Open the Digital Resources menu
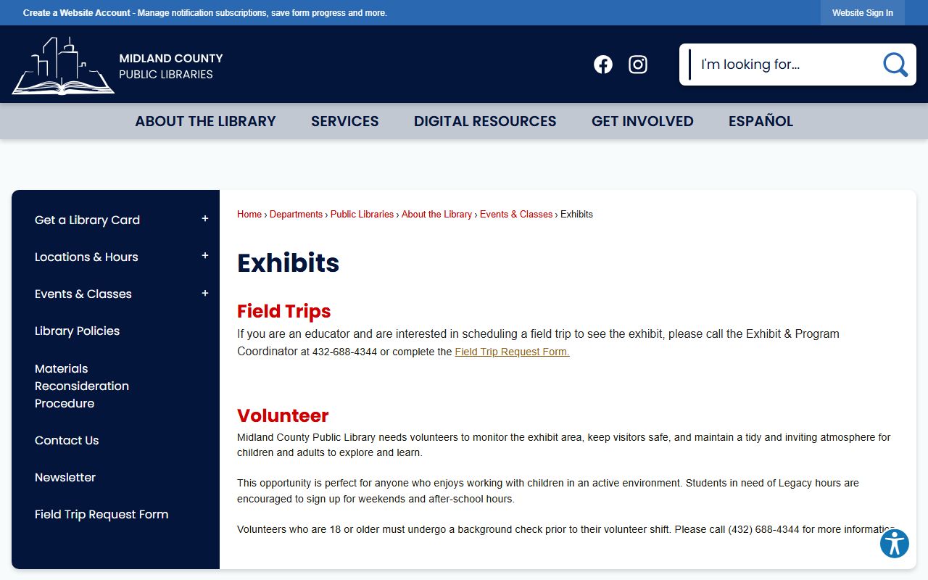This screenshot has height=580, width=928. pos(485,121)
